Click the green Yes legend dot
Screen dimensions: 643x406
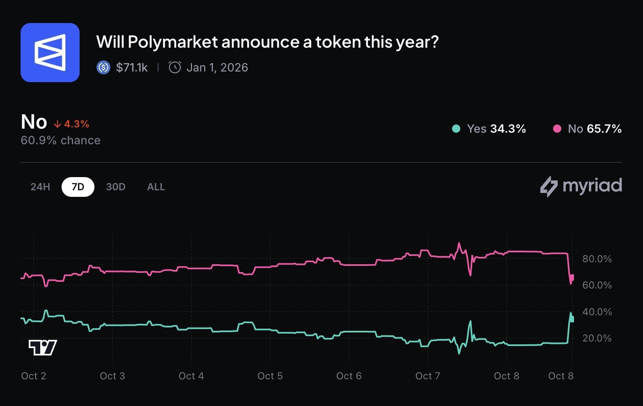tap(456, 129)
